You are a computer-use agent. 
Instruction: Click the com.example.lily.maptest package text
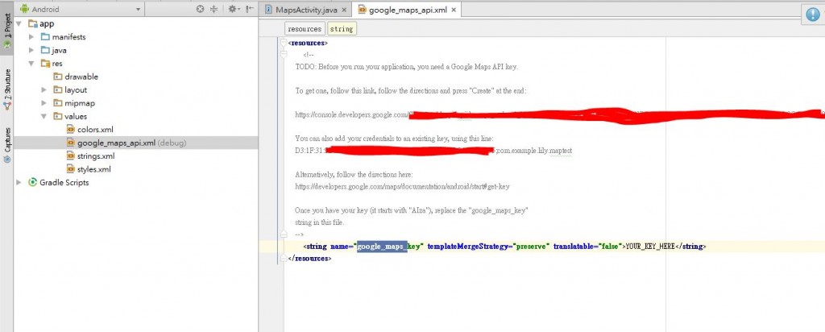click(533, 151)
